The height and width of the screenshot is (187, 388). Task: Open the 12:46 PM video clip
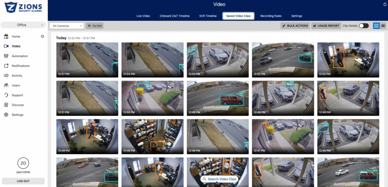point(348,137)
